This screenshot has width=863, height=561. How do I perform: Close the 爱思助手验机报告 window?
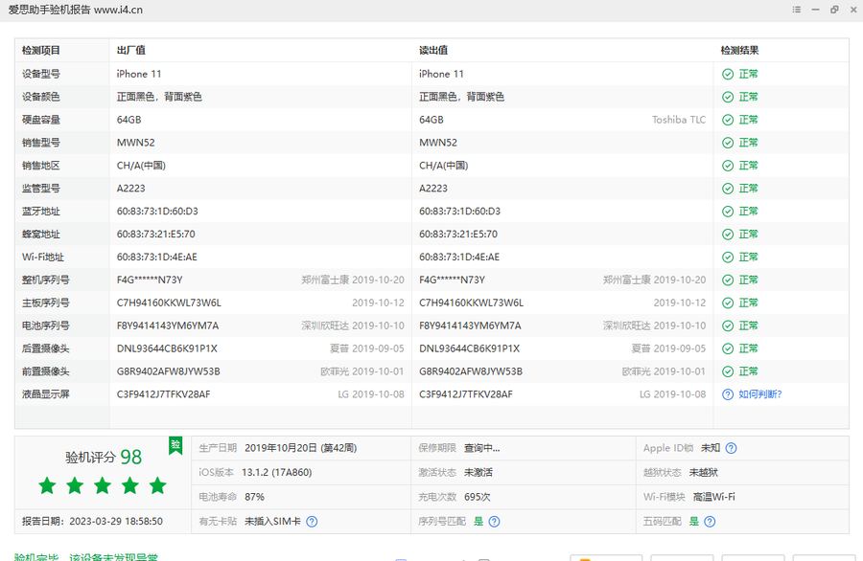point(853,10)
